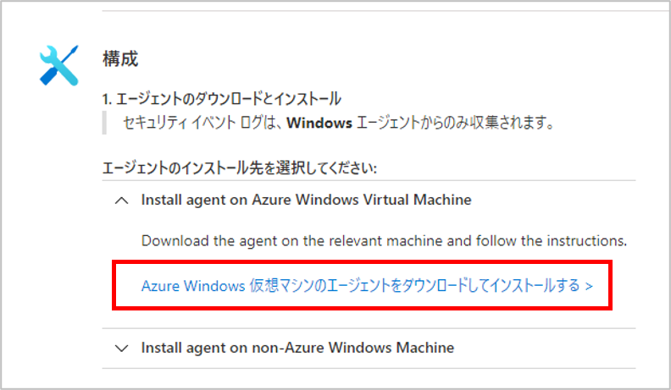
Task: Click the '>' arrow ending the download link
Action: click(589, 285)
